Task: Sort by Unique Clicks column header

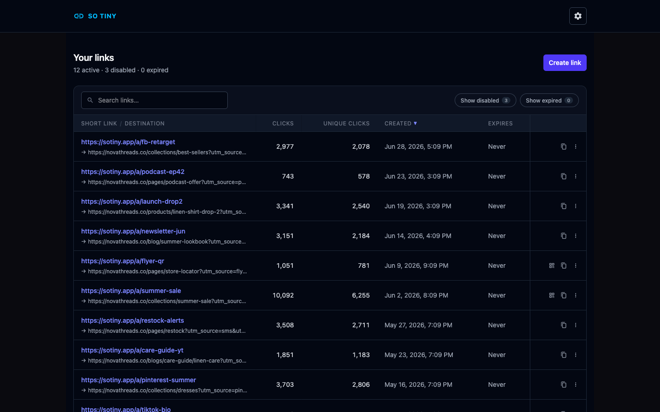Action: pos(346,124)
